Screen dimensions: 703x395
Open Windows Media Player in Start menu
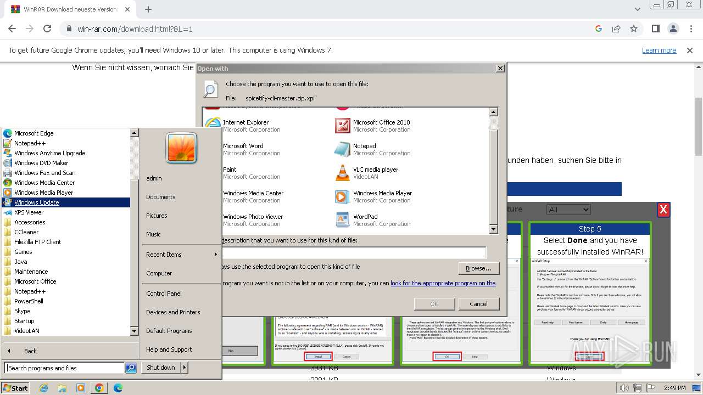pyautogui.click(x=43, y=193)
